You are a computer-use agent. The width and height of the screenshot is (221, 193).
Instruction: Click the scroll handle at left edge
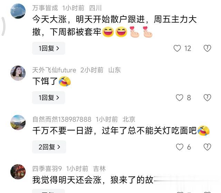(x=3, y=26)
